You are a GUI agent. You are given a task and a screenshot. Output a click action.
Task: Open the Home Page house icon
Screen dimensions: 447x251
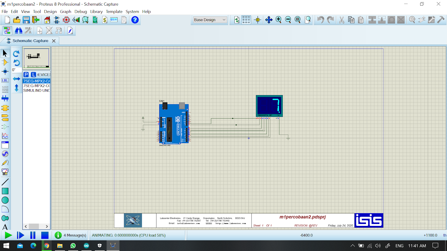point(47,20)
